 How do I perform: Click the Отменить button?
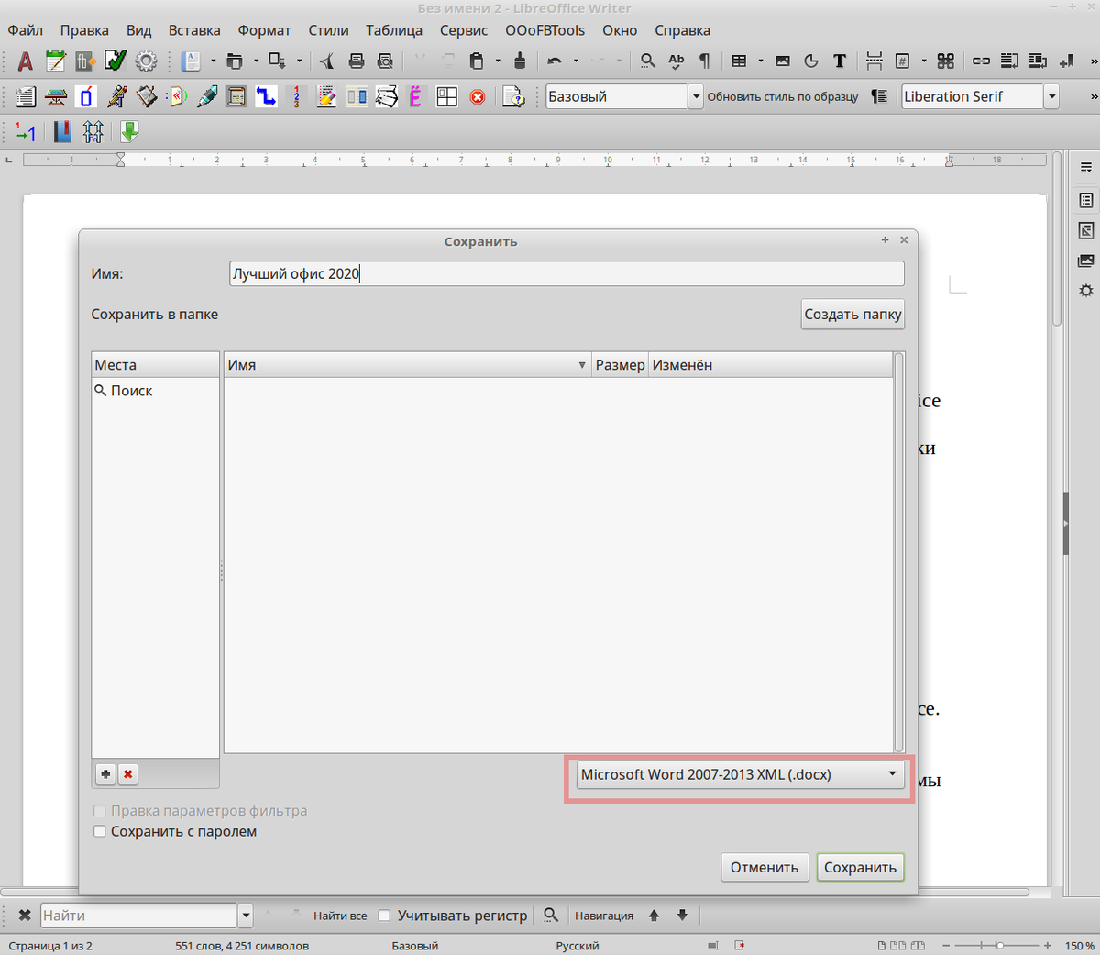pos(764,867)
